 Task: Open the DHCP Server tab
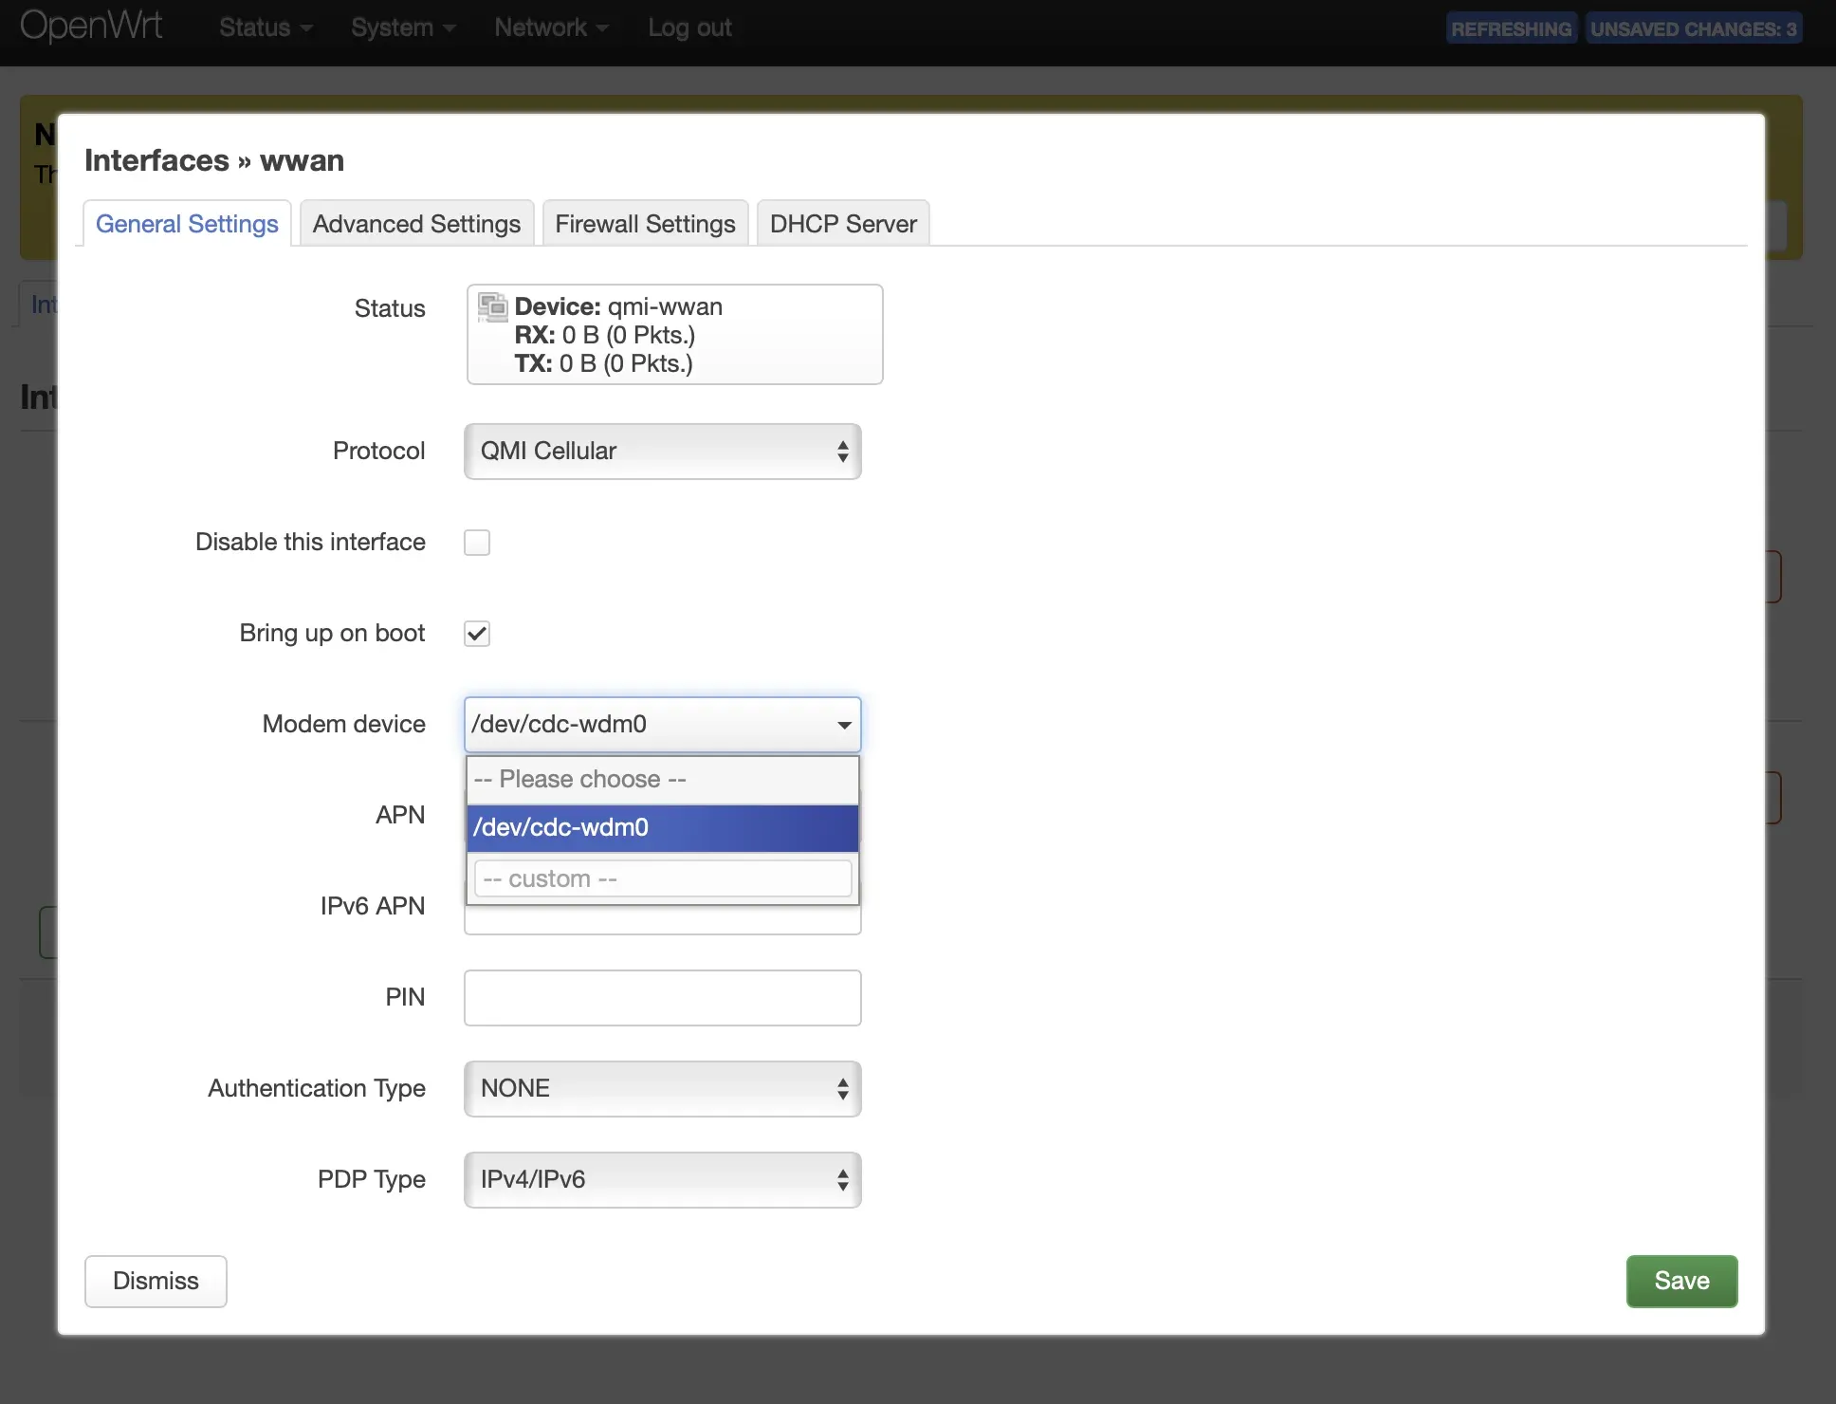coord(843,224)
